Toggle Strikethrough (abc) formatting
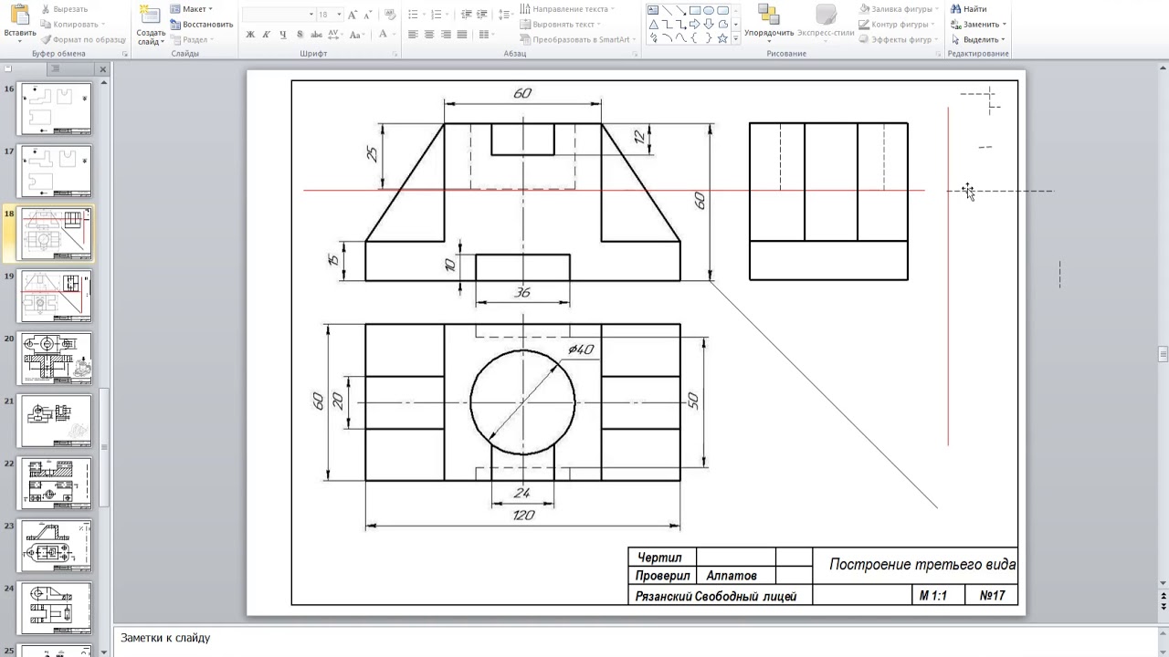This screenshot has height=657, width=1169. (x=316, y=35)
